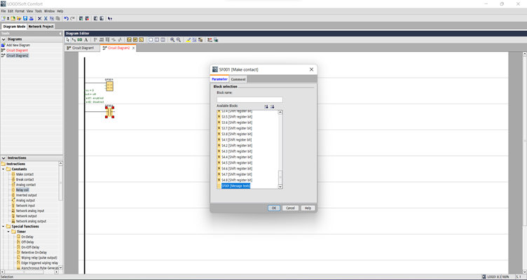Viewport: 527px width, 280px height.
Task: Click Add New Diagram label
Action: point(18,45)
